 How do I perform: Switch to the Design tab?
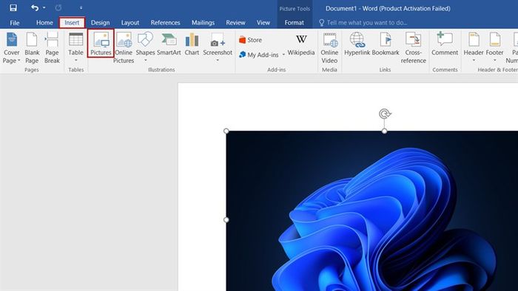pos(100,22)
